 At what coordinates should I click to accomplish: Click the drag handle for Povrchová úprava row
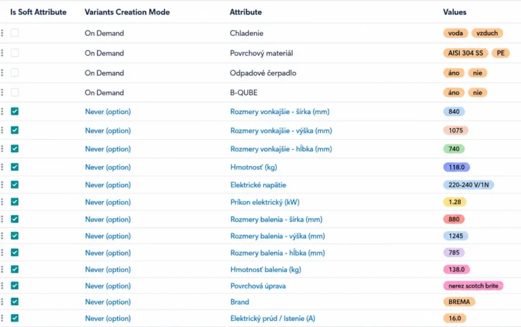(2, 286)
